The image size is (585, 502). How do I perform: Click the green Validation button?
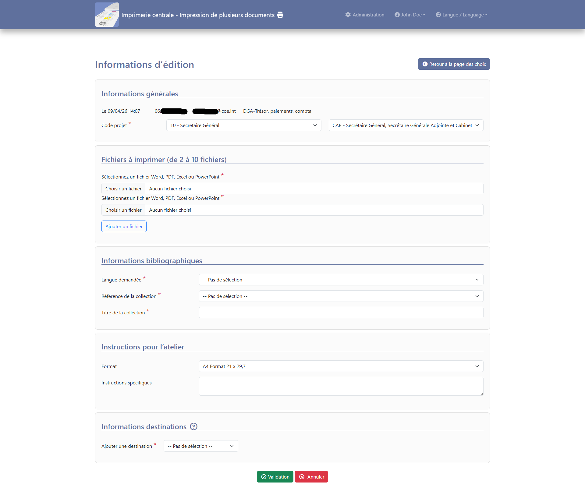tap(275, 477)
